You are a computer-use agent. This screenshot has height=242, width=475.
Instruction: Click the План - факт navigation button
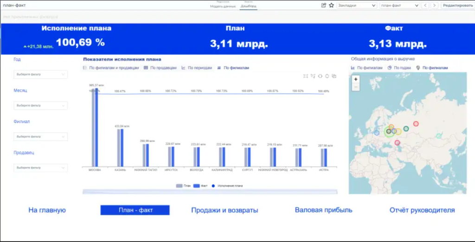pos(135,210)
